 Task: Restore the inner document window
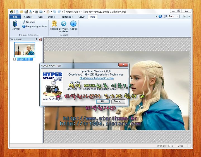click(x=185, y=17)
